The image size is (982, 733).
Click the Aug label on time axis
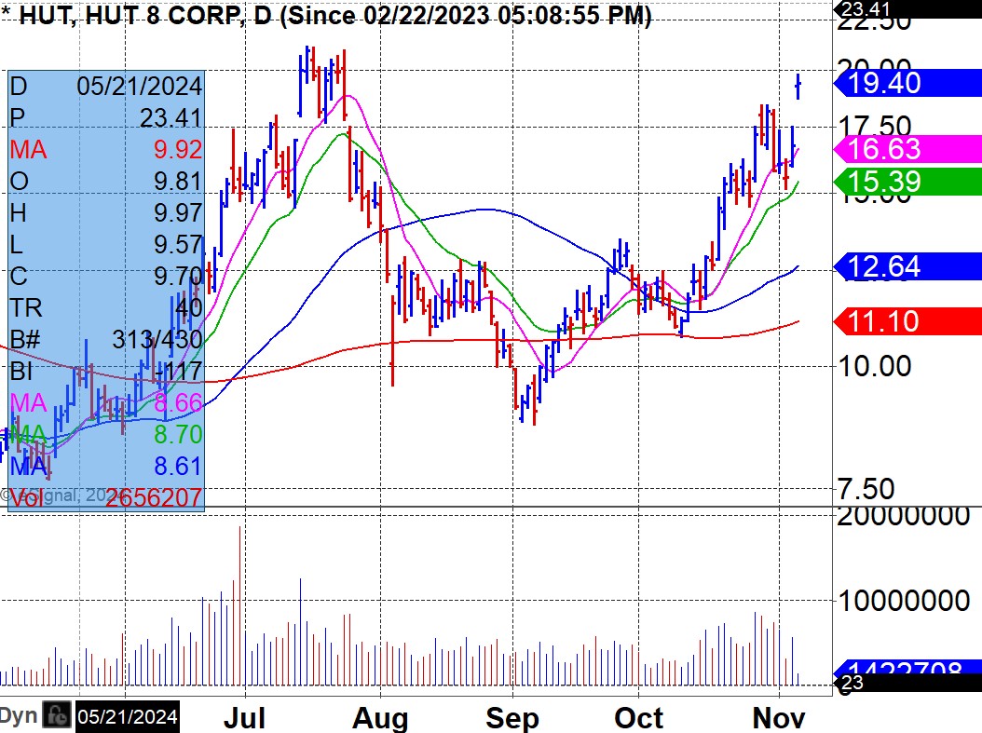click(x=380, y=717)
